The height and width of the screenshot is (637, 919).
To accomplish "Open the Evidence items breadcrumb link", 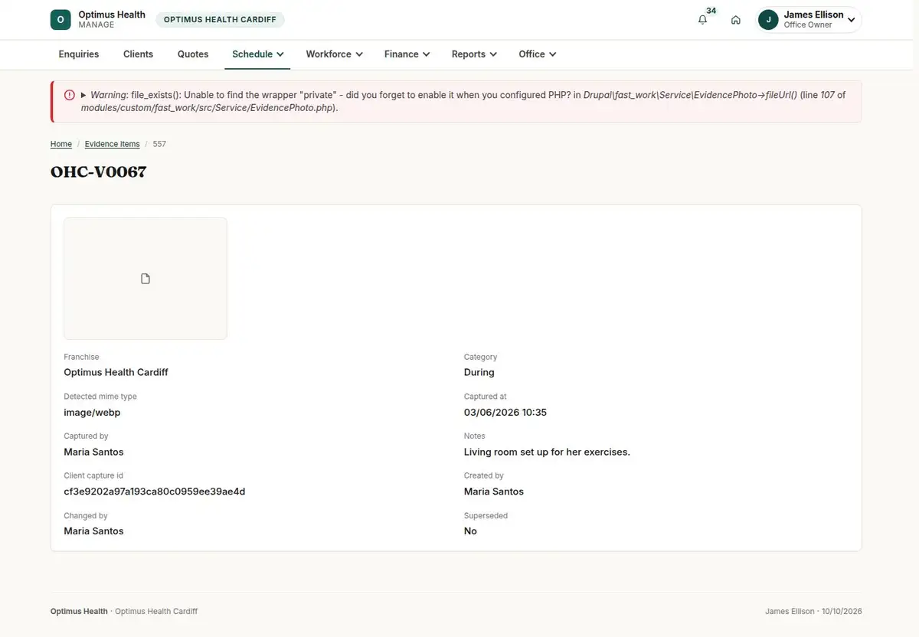I will [x=112, y=144].
